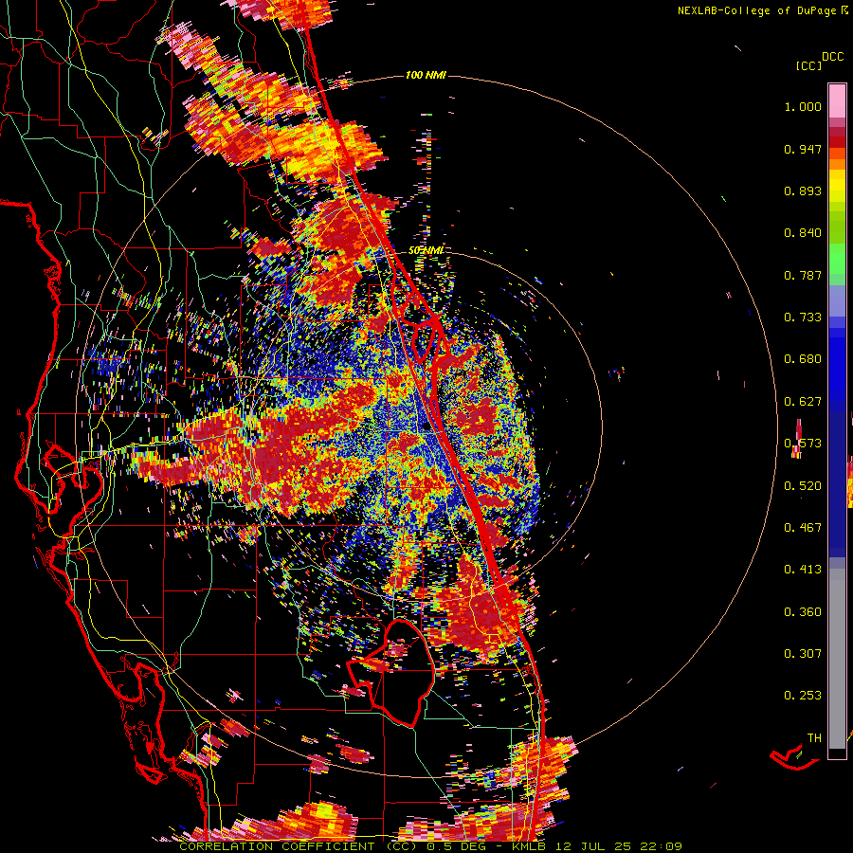The image size is (853, 853).
Task: Click the 50 NMI range ring label
Action: coord(426,250)
